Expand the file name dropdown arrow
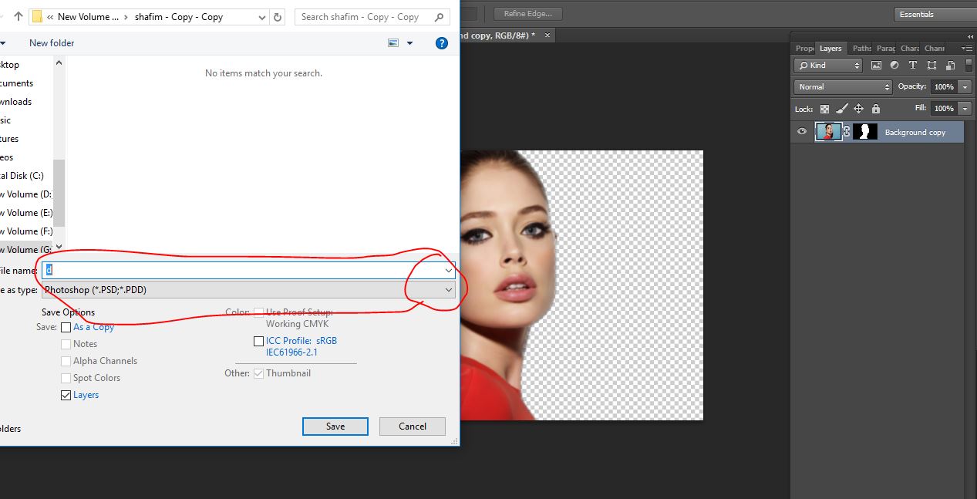Screen dimensions: 977x499 [449, 270]
